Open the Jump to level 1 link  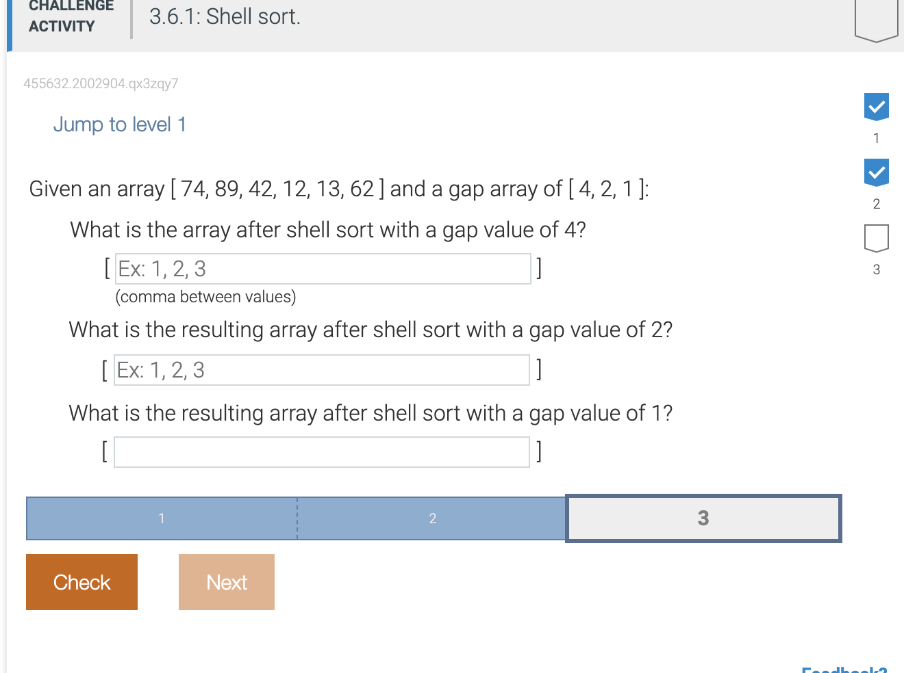[x=119, y=124]
